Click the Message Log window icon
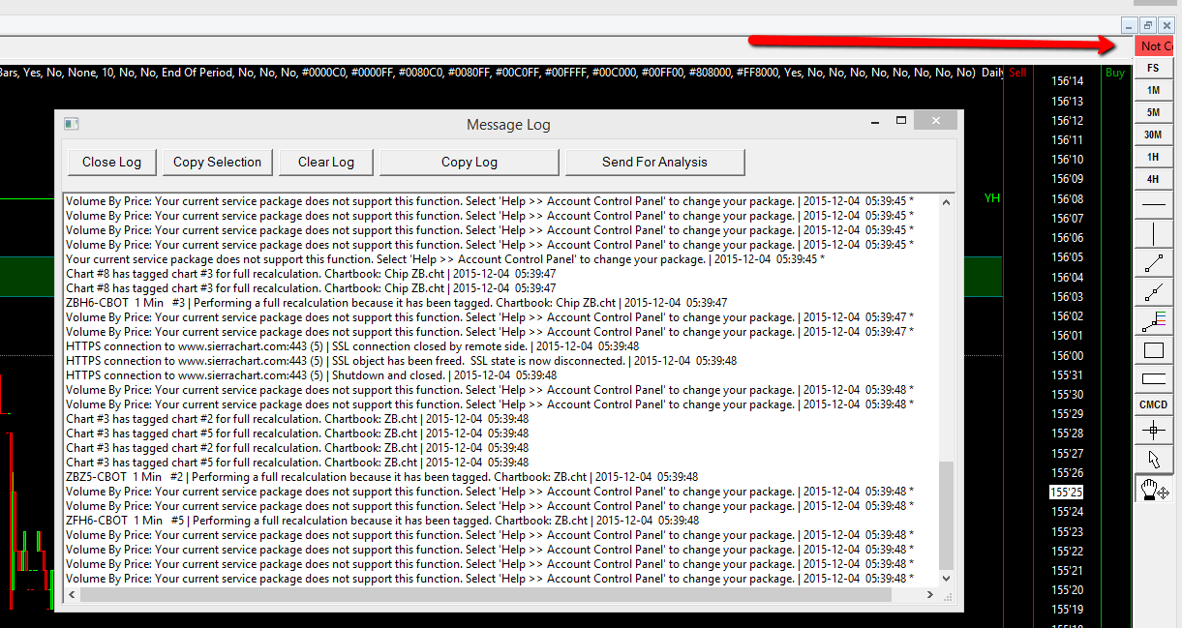Image resolution: width=1182 pixels, height=628 pixels. [71, 124]
